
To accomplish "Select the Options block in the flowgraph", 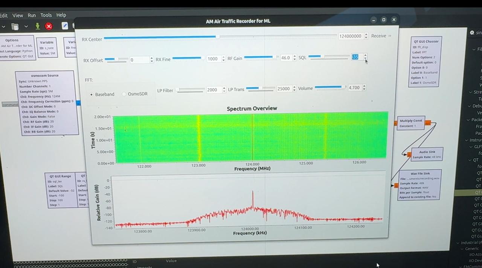I will (x=17, y=48).
